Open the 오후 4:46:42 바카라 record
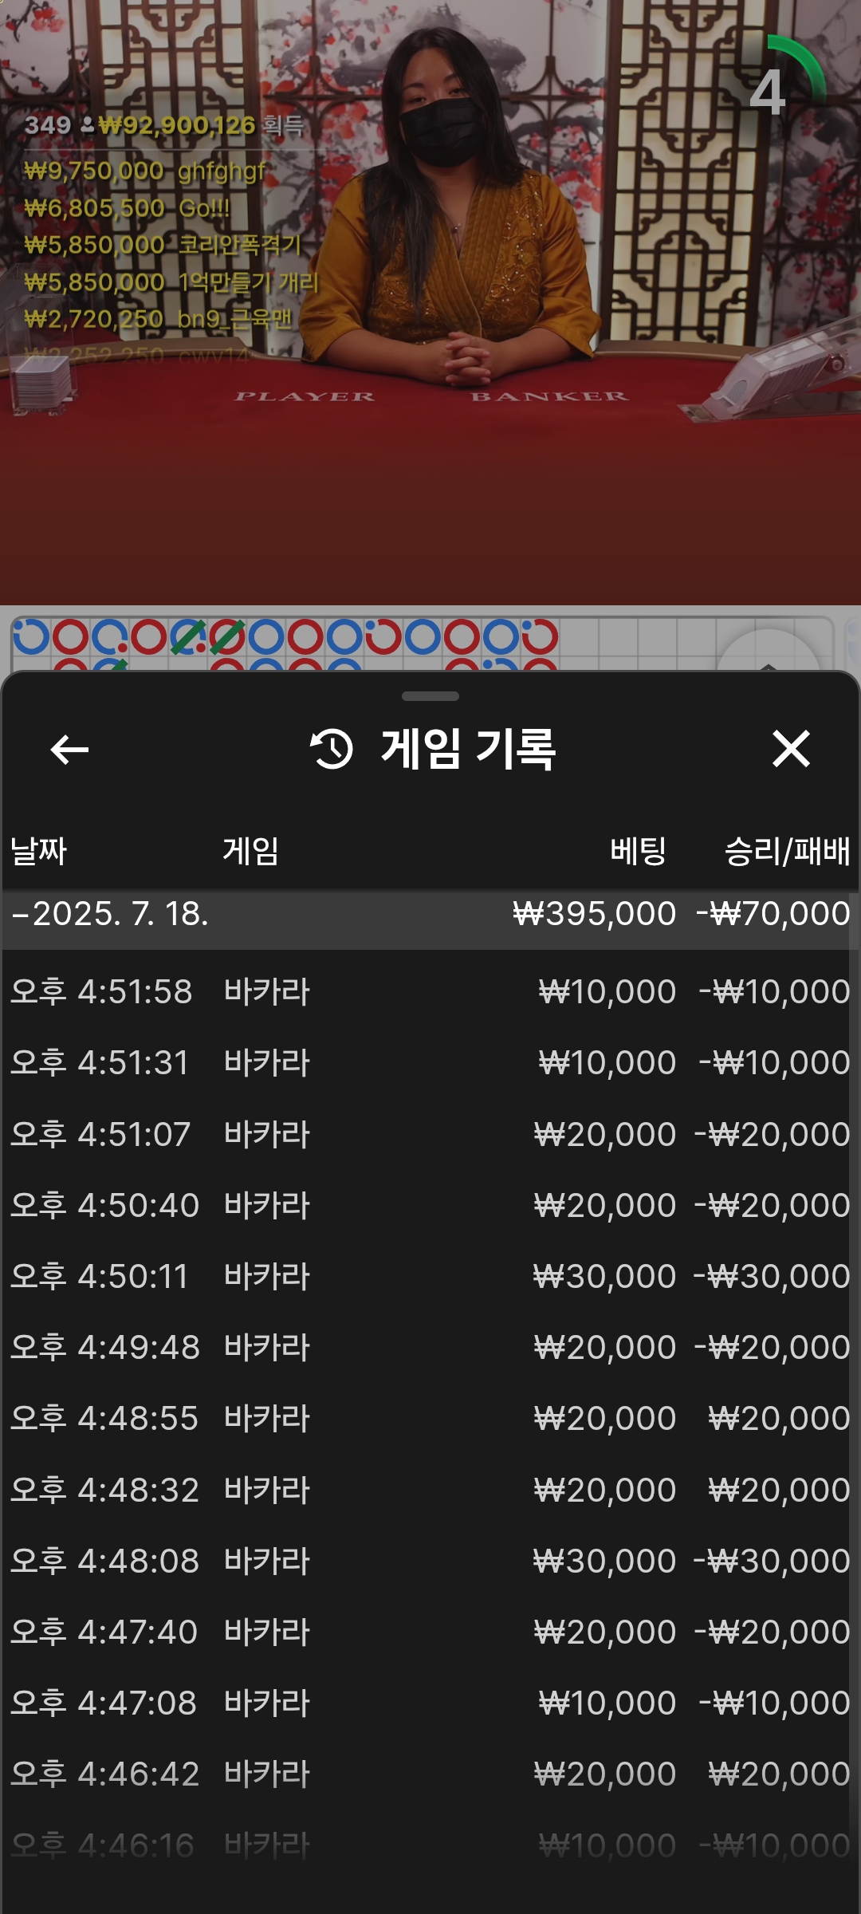This screenshot has width=861, height=1914. click(431, 1774)
